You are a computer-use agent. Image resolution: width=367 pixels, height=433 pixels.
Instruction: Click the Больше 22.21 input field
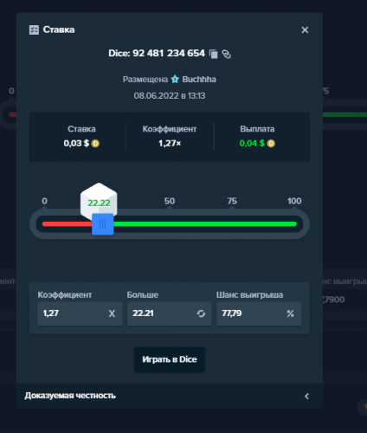(170, 313)
